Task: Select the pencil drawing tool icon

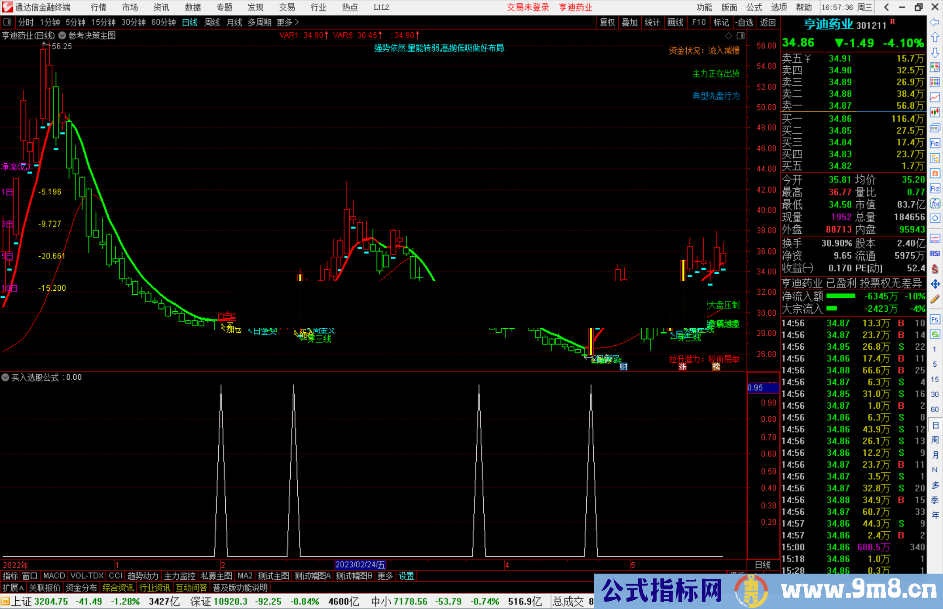Action: pos(935,299)
